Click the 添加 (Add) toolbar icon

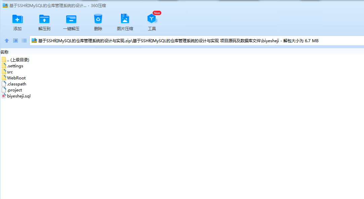pos(17,19)
